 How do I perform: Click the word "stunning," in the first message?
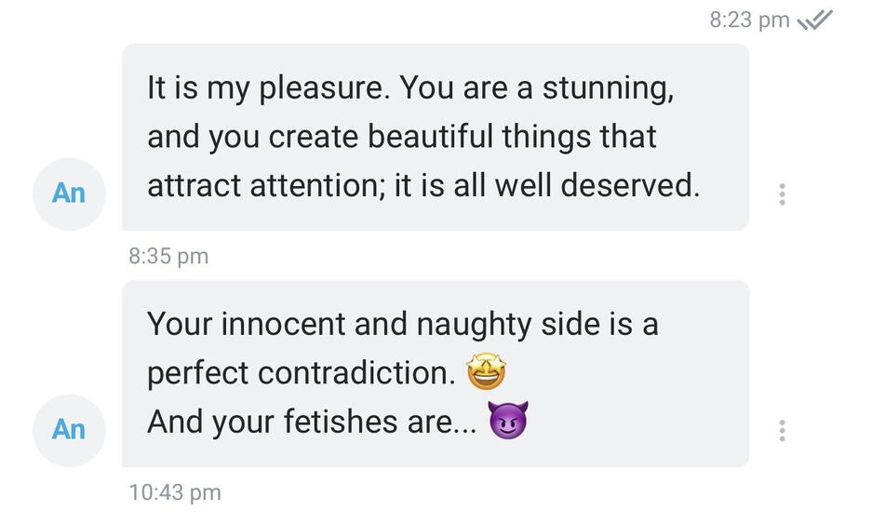608,88
